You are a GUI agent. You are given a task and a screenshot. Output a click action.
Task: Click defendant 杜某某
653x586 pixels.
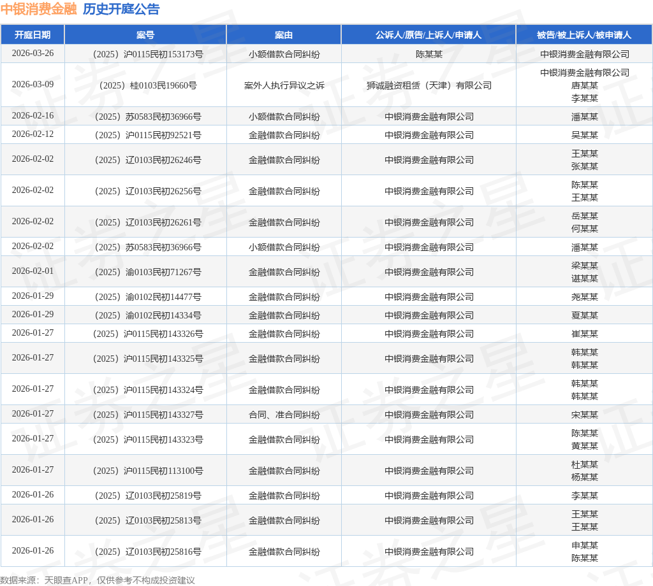[x=585, y=464]
